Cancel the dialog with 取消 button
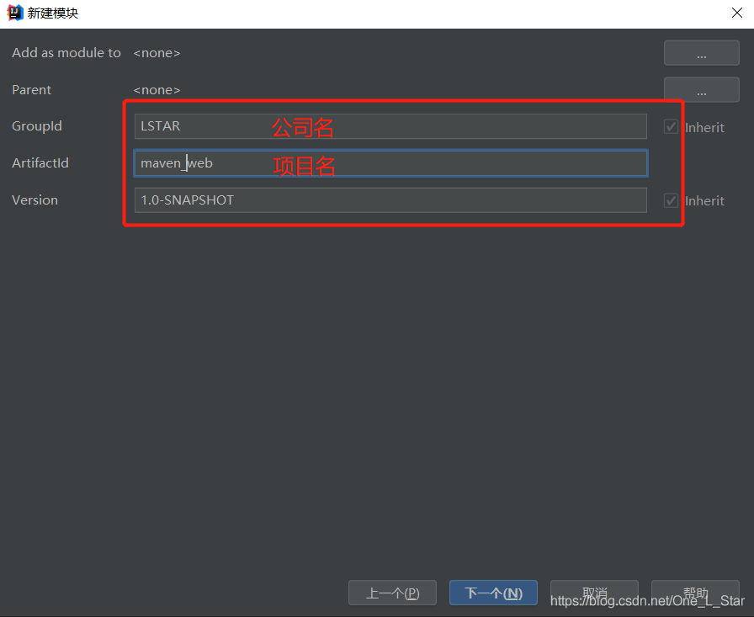754x617 pixels. coord(594,593)
